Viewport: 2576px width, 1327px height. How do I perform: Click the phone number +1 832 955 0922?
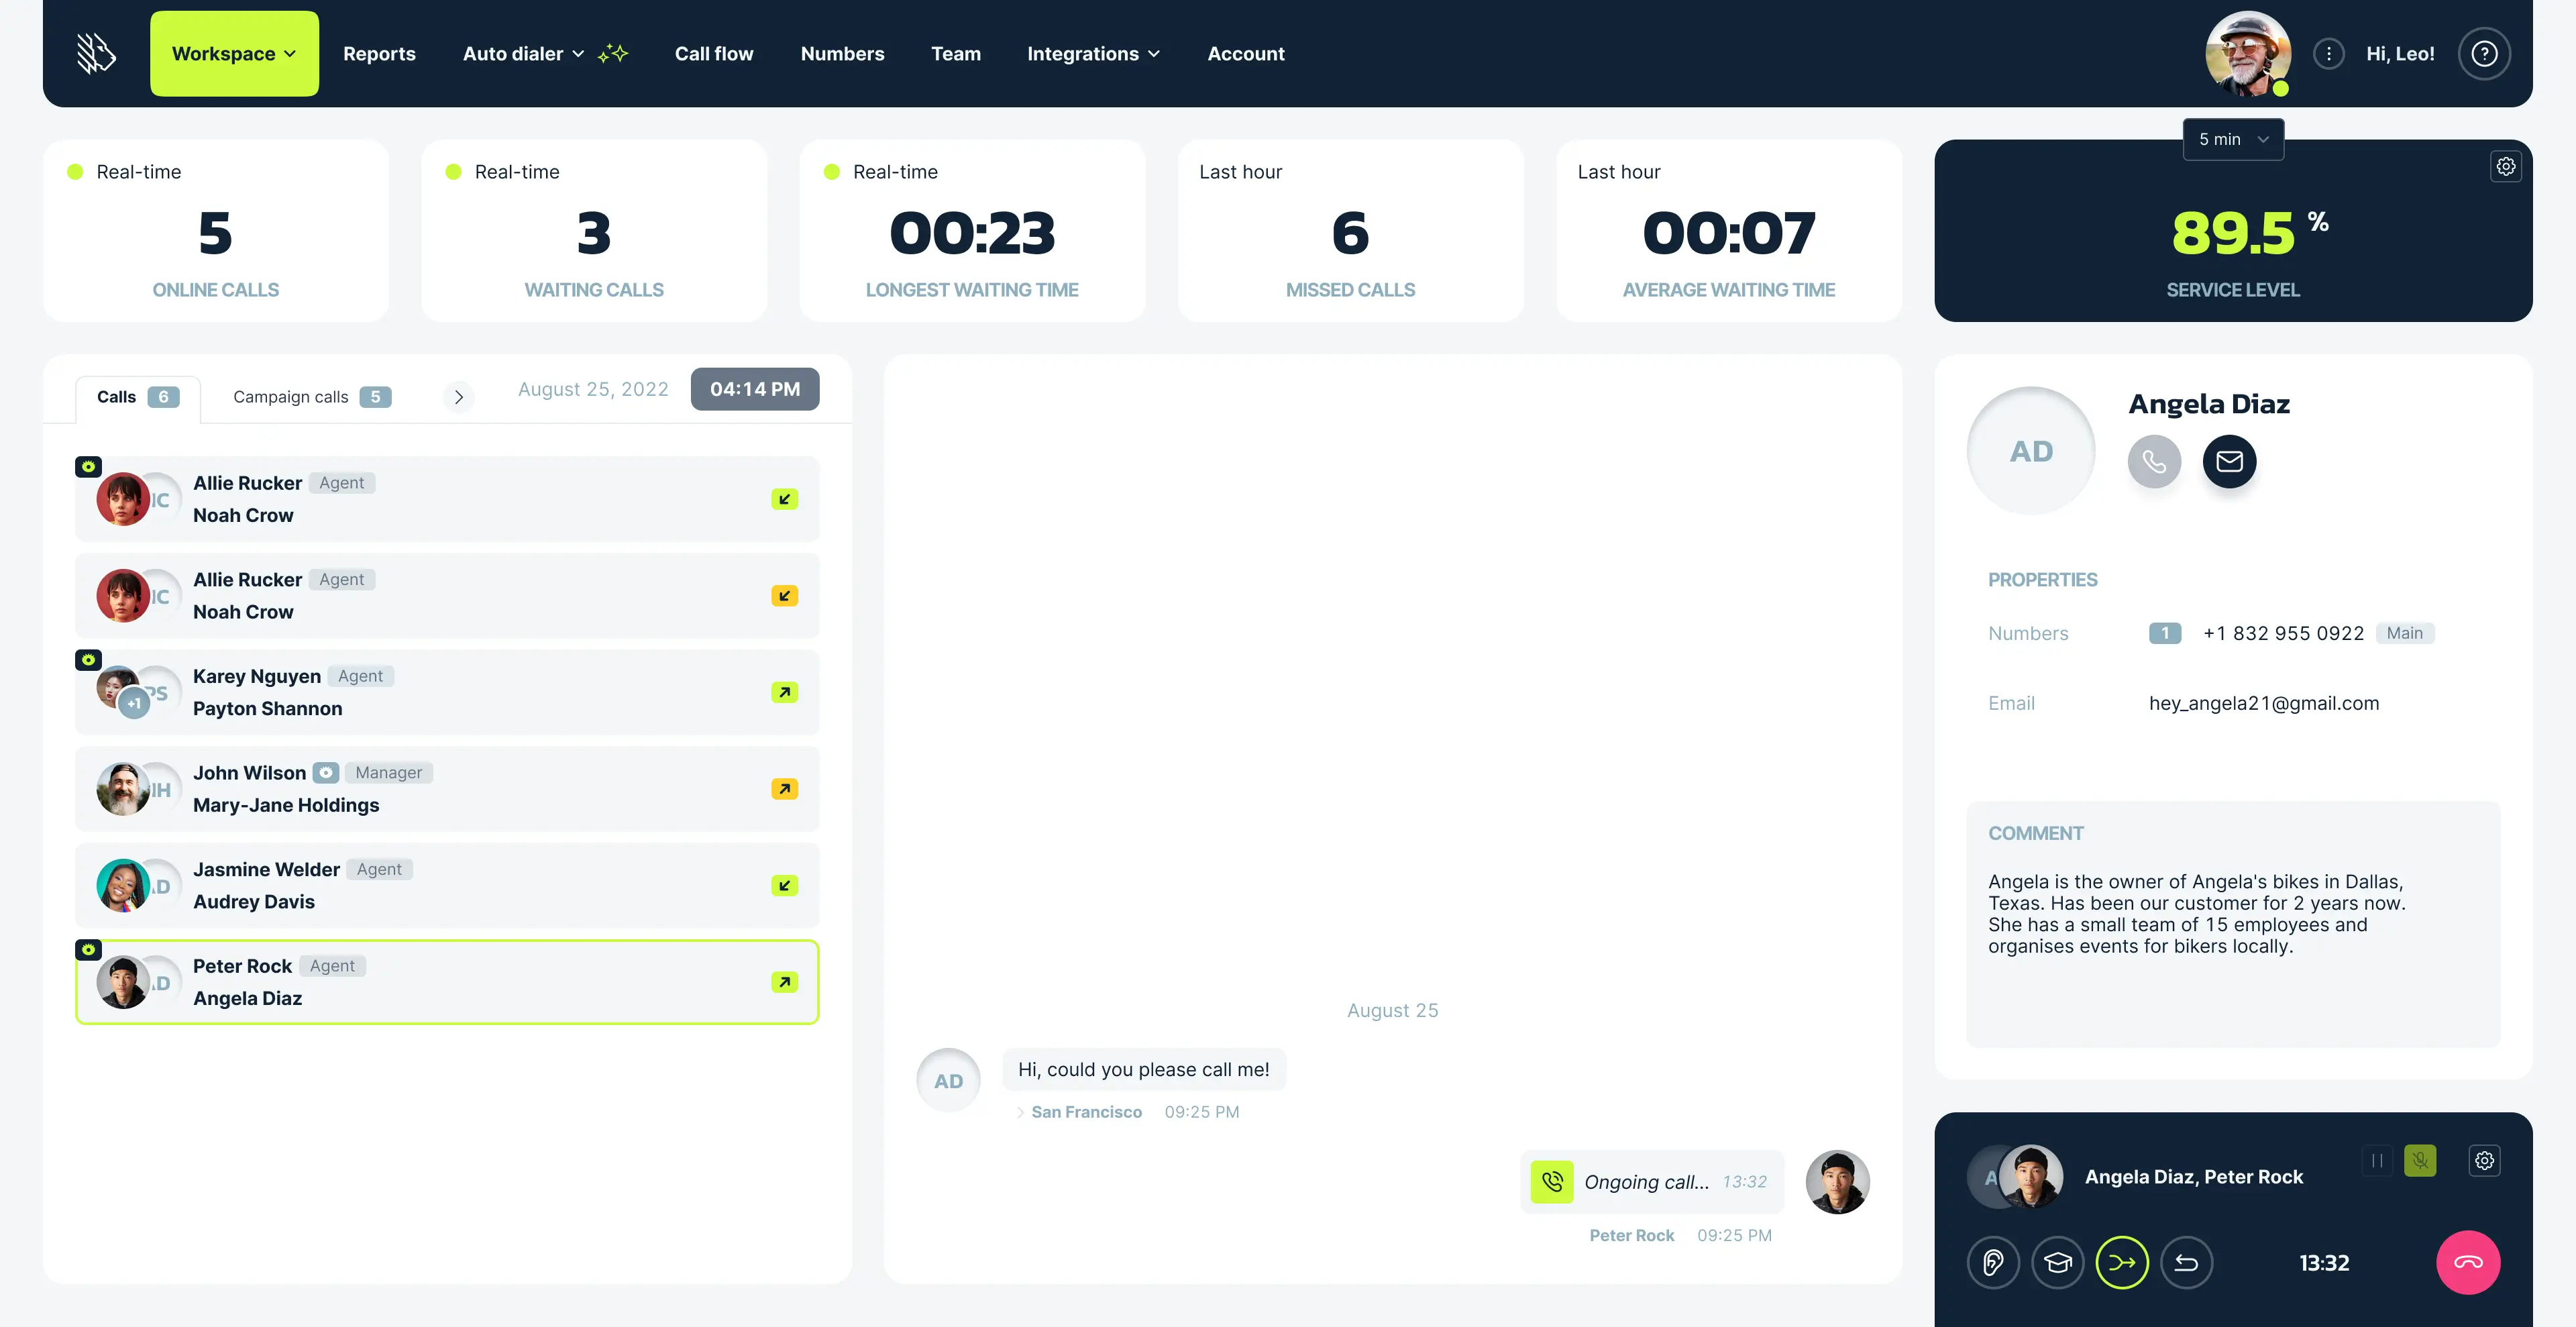pyautogui.click(x=2283, y=634)
